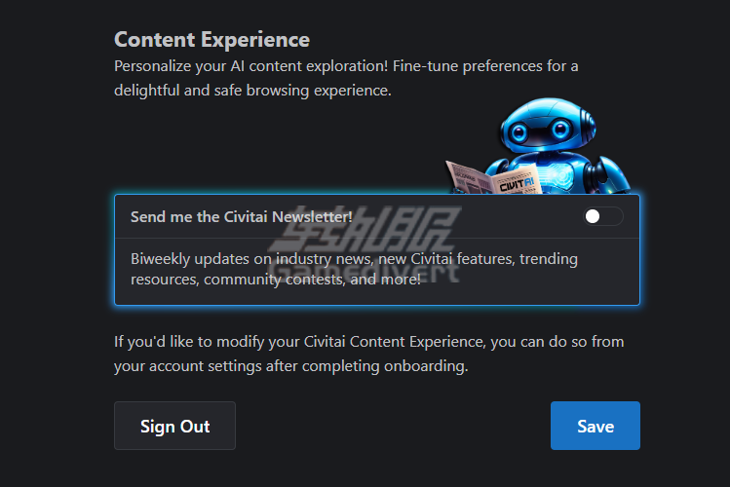Click the account settings onboarding note text
The image size is (730, 487).
point(369,354)
